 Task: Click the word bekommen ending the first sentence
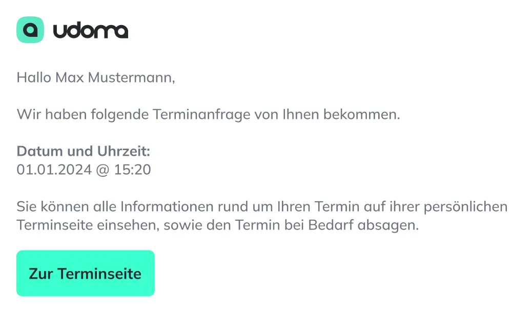362,115
